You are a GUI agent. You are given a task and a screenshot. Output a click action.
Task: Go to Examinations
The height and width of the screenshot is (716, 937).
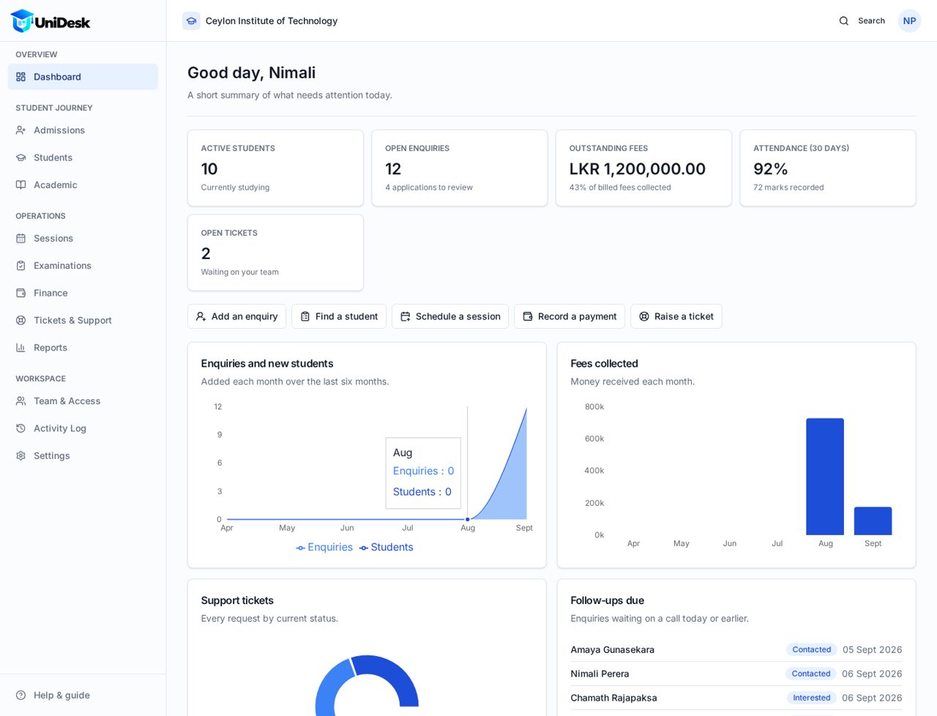[x=83, y=266]
